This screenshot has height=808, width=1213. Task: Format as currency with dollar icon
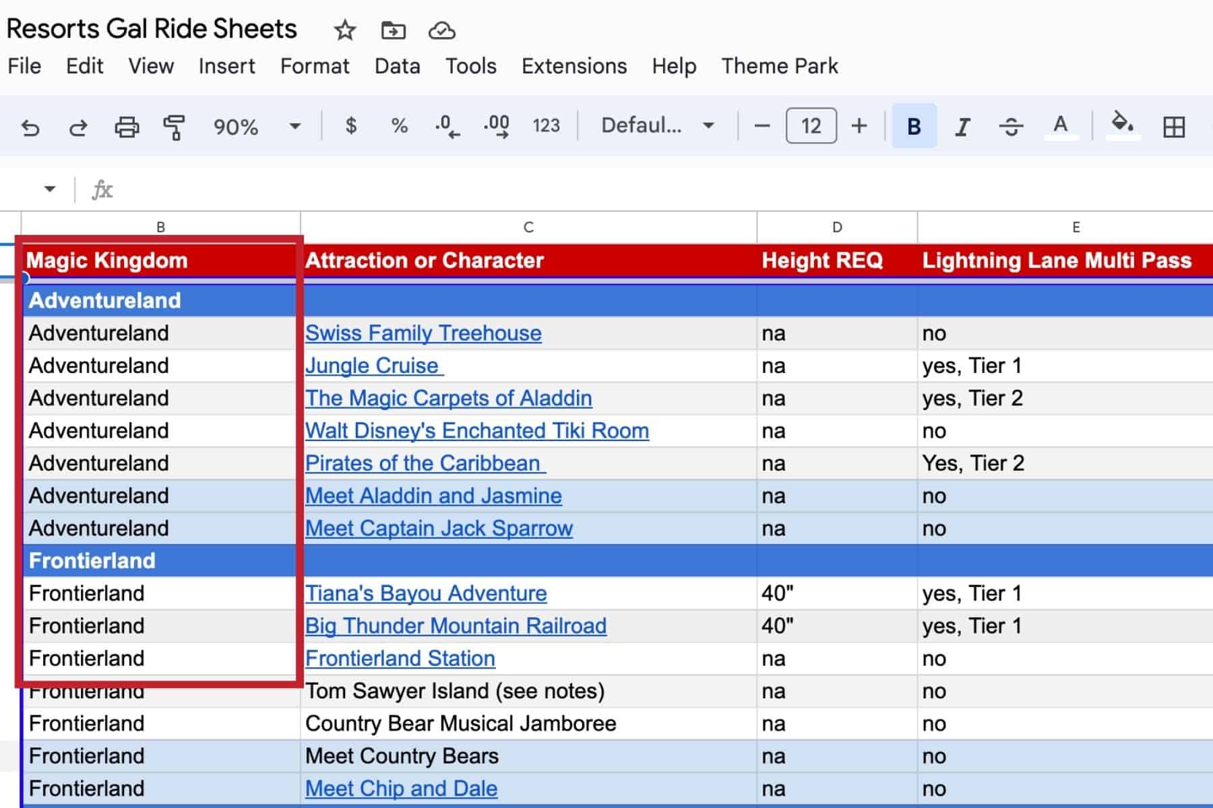tap(350, 126)
